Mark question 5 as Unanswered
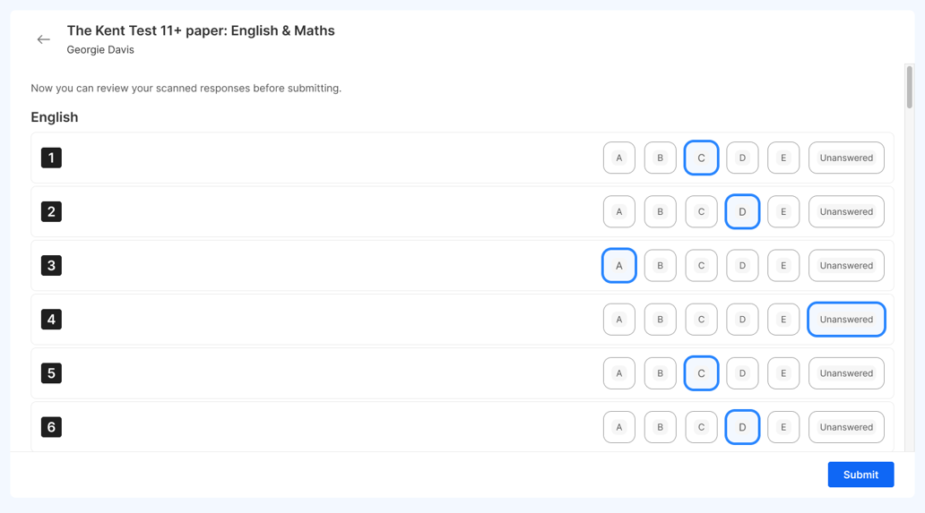Viewport: 925px width, 513px height. (845, 373)
